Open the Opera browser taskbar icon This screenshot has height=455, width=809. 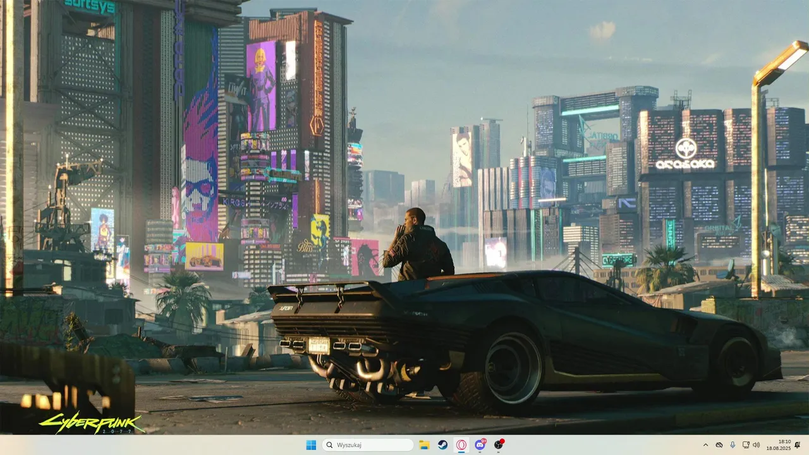[462, 445]
